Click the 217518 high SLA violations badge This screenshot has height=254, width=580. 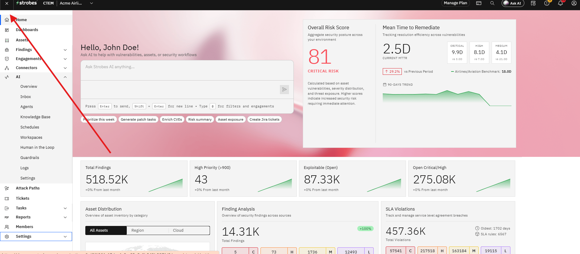click(432, 251)
